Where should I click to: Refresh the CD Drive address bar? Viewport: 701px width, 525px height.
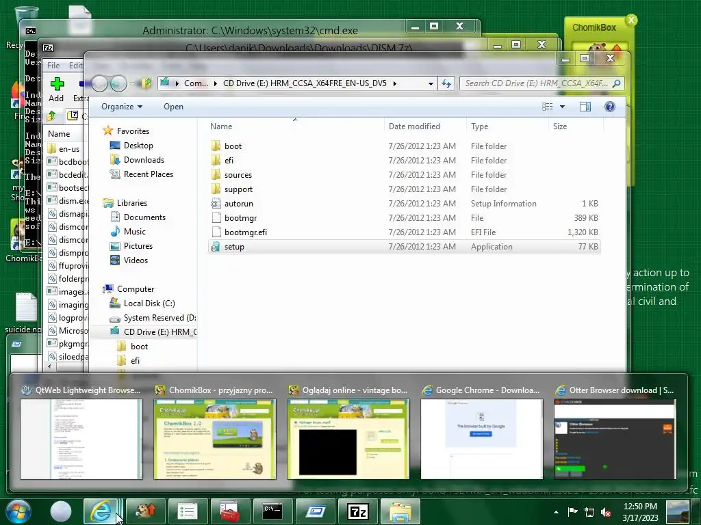(446, 83)
